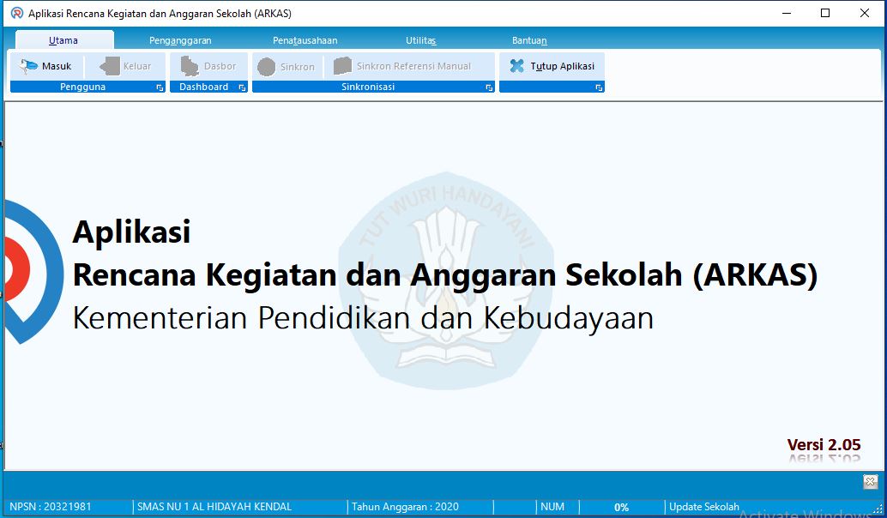Click the Sinkronisasi group label

[x=368, y=87]
